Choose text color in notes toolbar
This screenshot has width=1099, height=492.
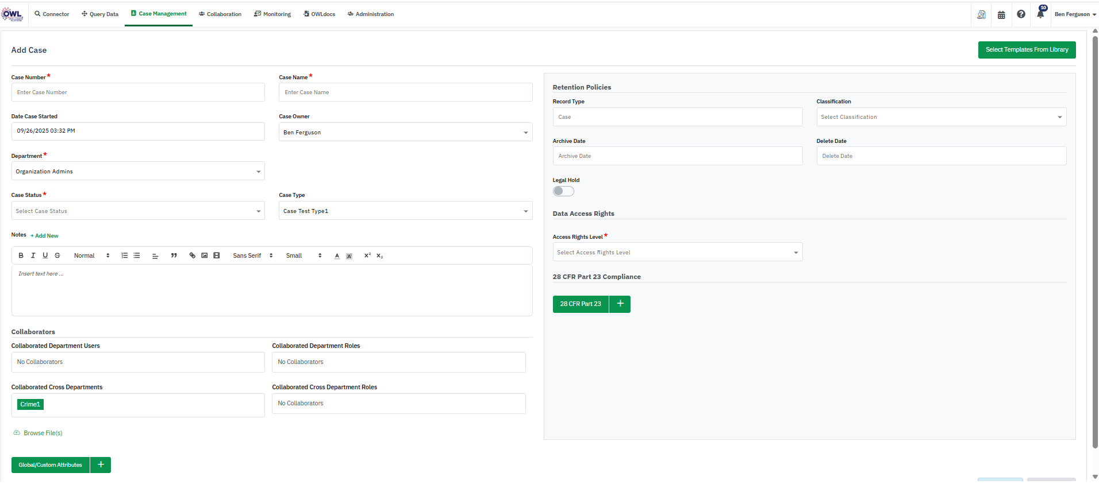pos(337,255)
